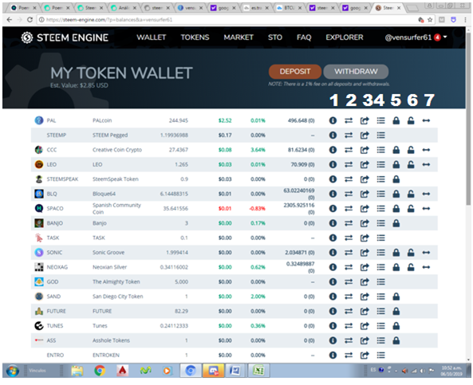Click the stake lock icon for BANJO
This screenshot has height=385, width=473.
pyautogui.click(x=396, y=223)
